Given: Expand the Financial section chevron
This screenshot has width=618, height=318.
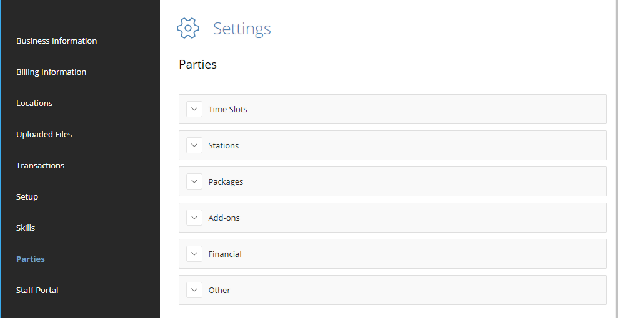Looking at the screenshot, I should coord(194,254).
